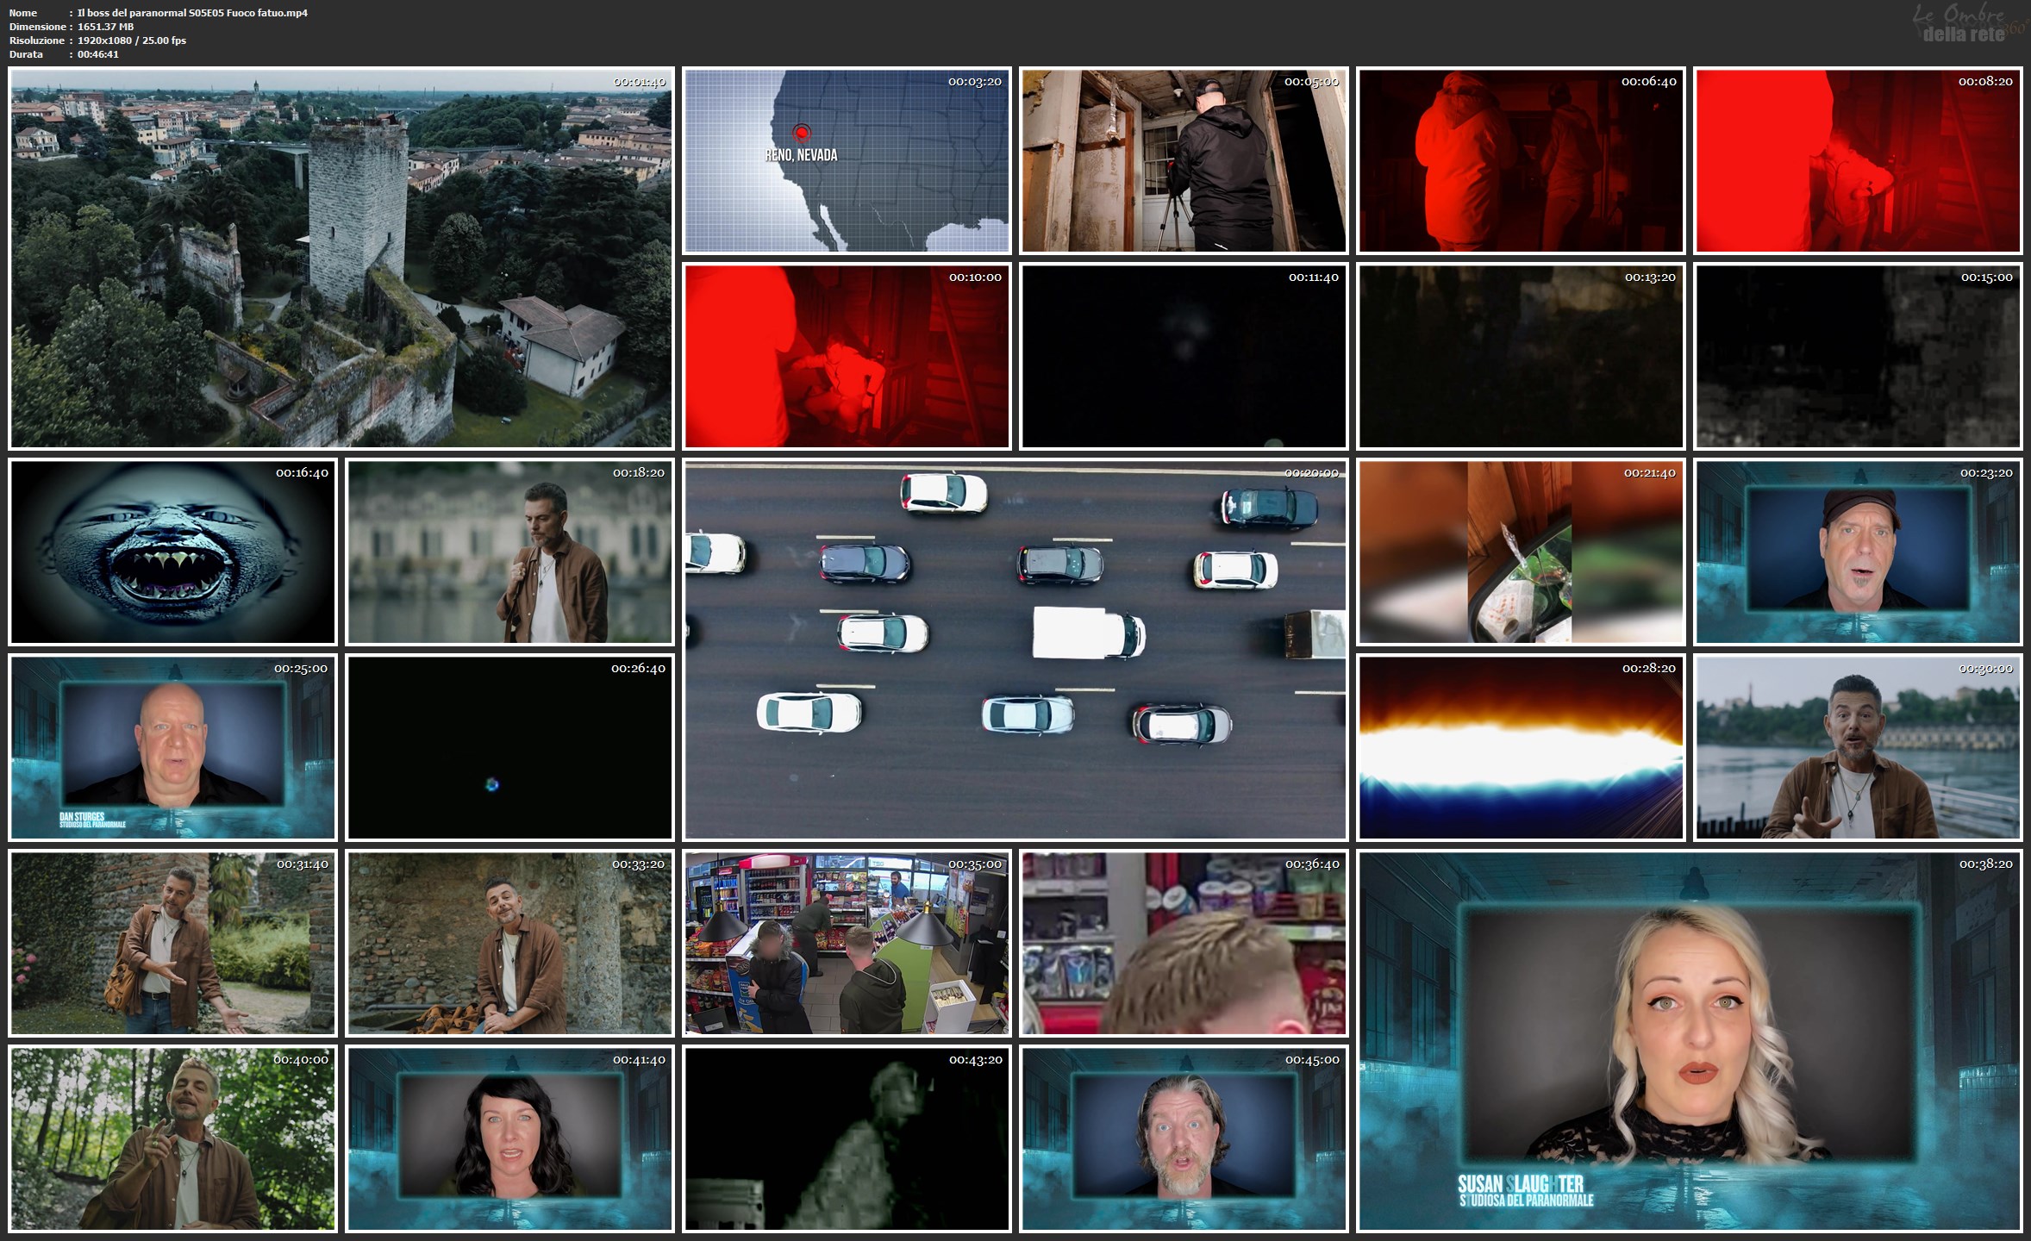Click the night-vision ghost figure frame at 00:43:20

(846, 1138)
